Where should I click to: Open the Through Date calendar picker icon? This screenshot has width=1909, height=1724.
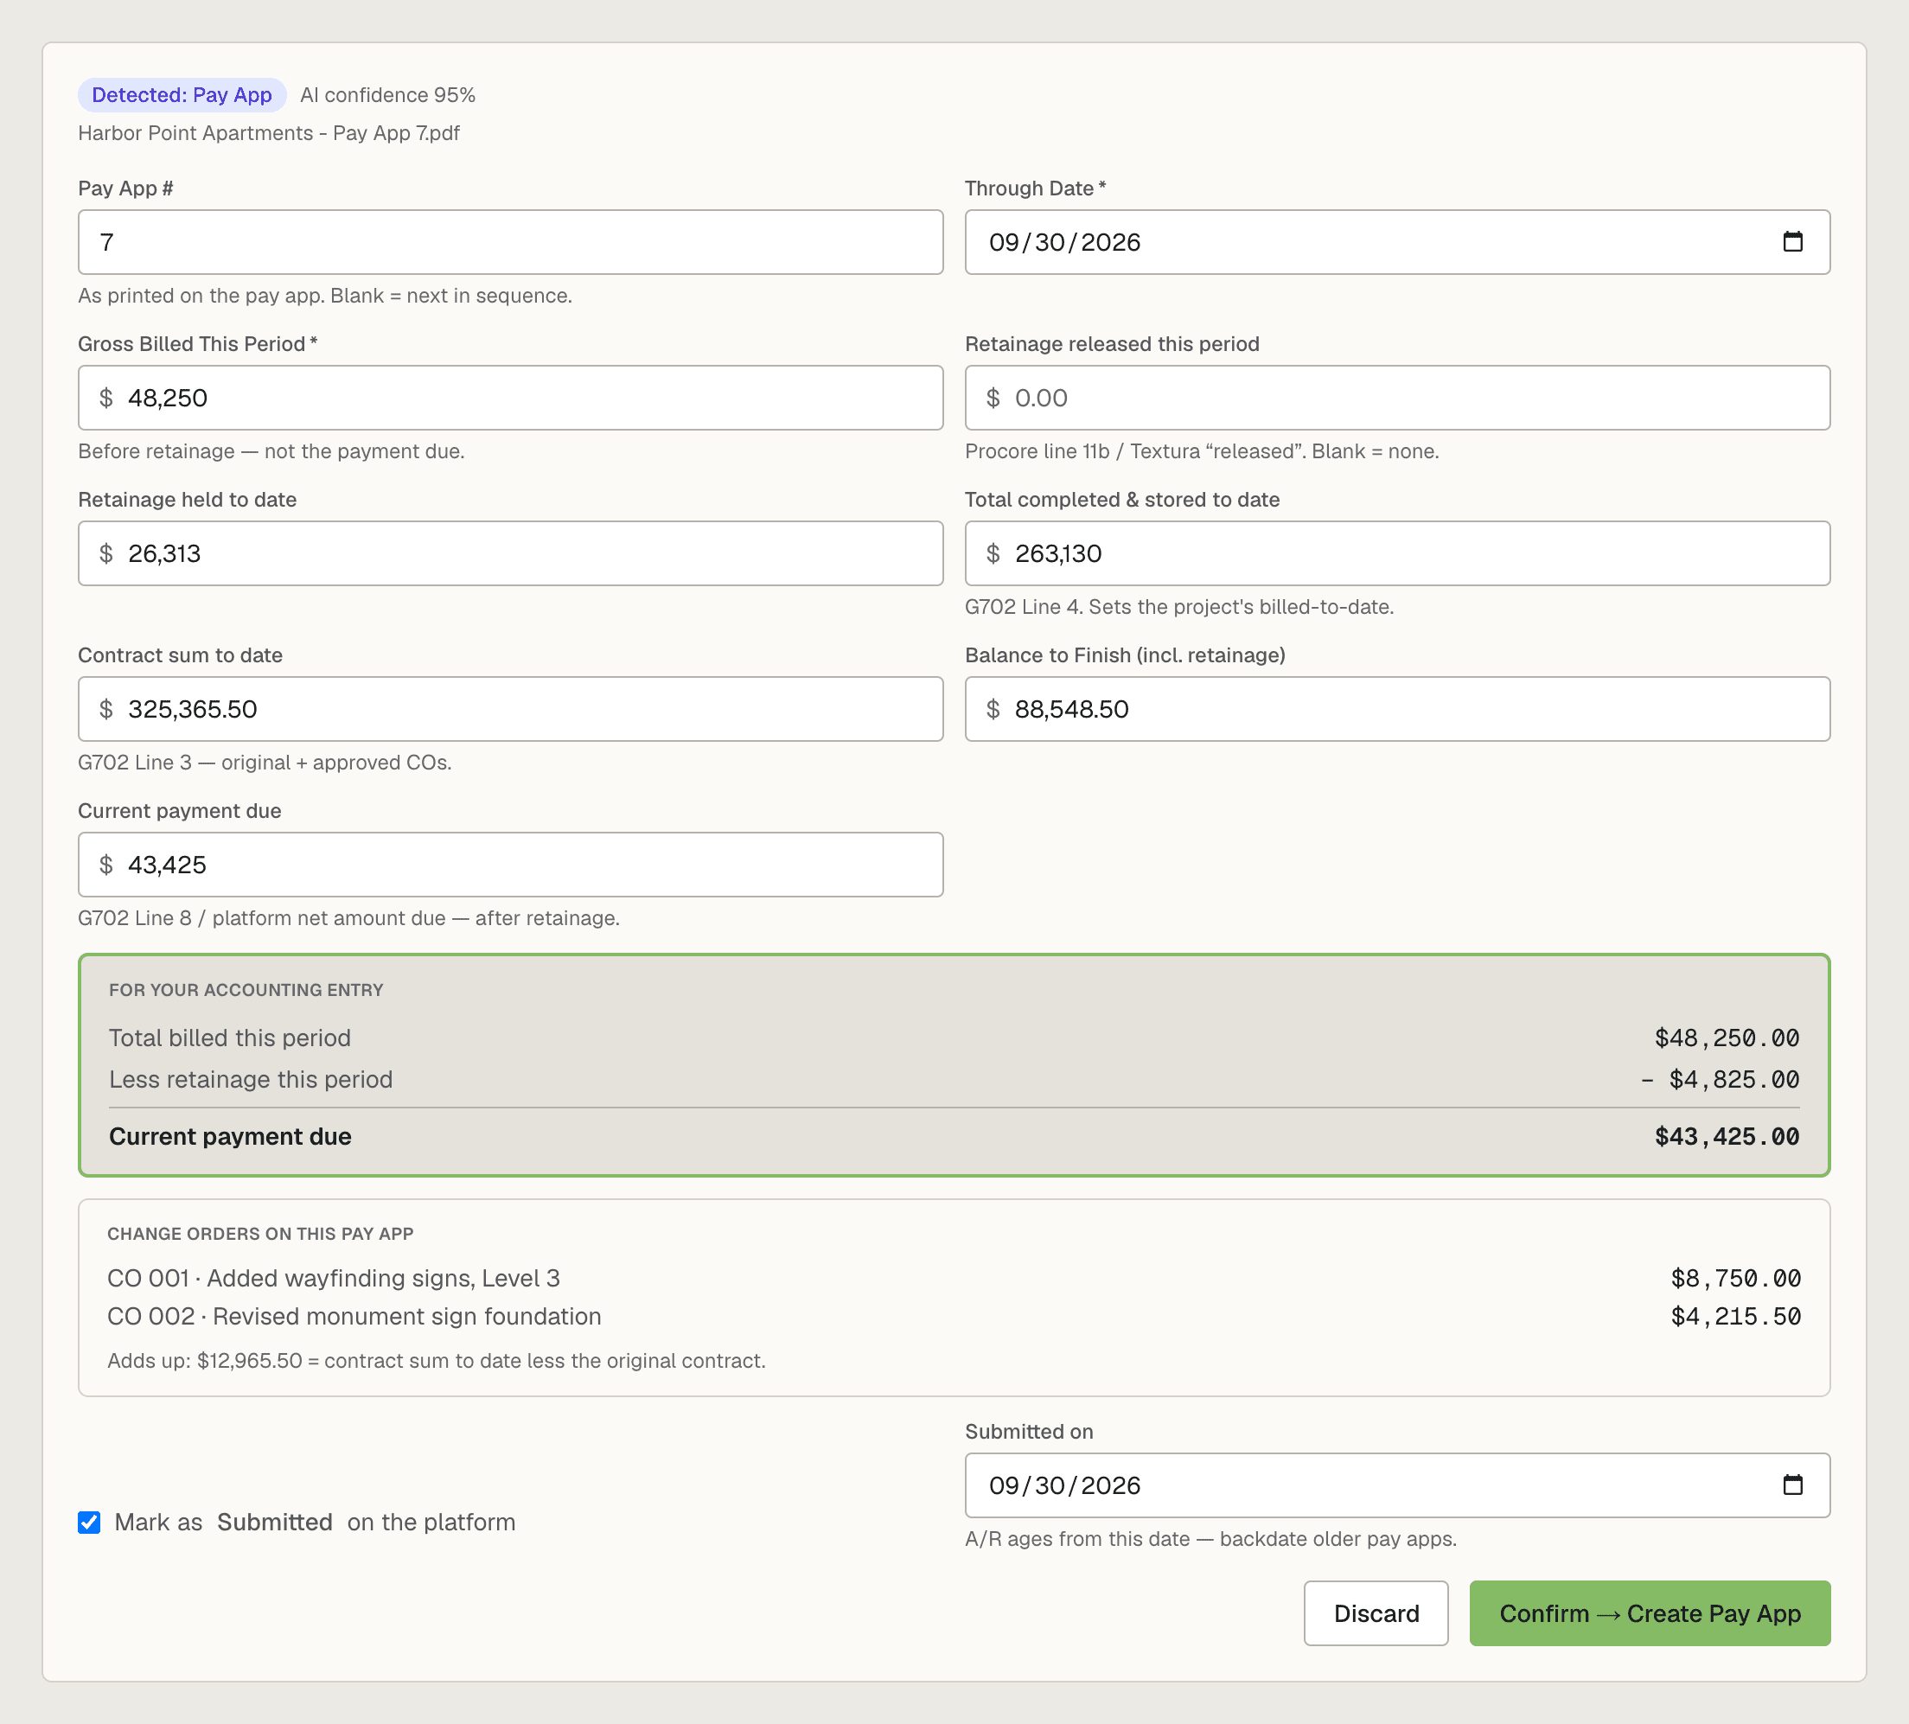coord(1792,241)
